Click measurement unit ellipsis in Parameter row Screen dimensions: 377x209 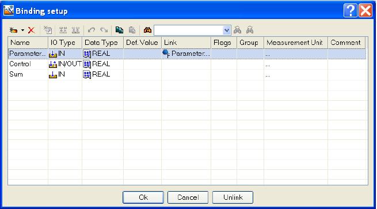click(x=268, y=55)
